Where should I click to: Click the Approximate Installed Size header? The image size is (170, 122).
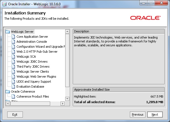[119, 90]
